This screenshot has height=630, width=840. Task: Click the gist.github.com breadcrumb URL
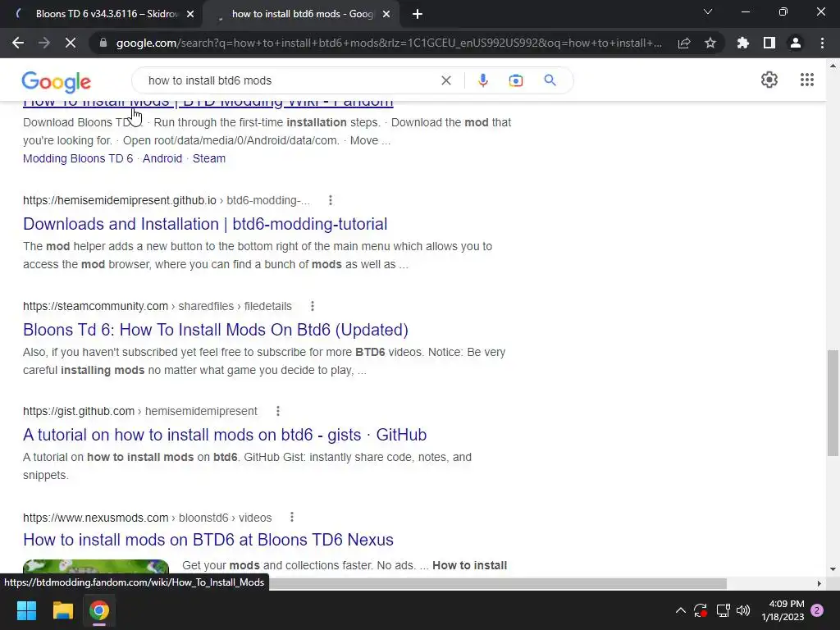click(139, 411)
